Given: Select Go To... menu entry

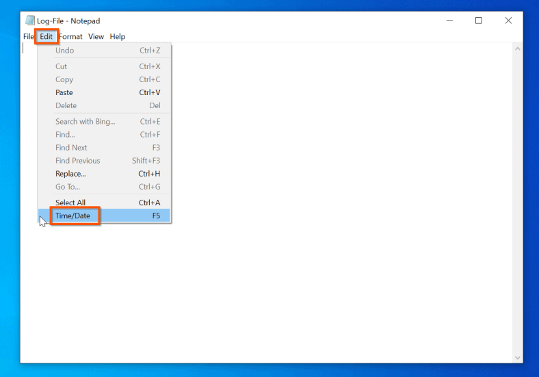Looking at the screenshot, I should [104, 187].
